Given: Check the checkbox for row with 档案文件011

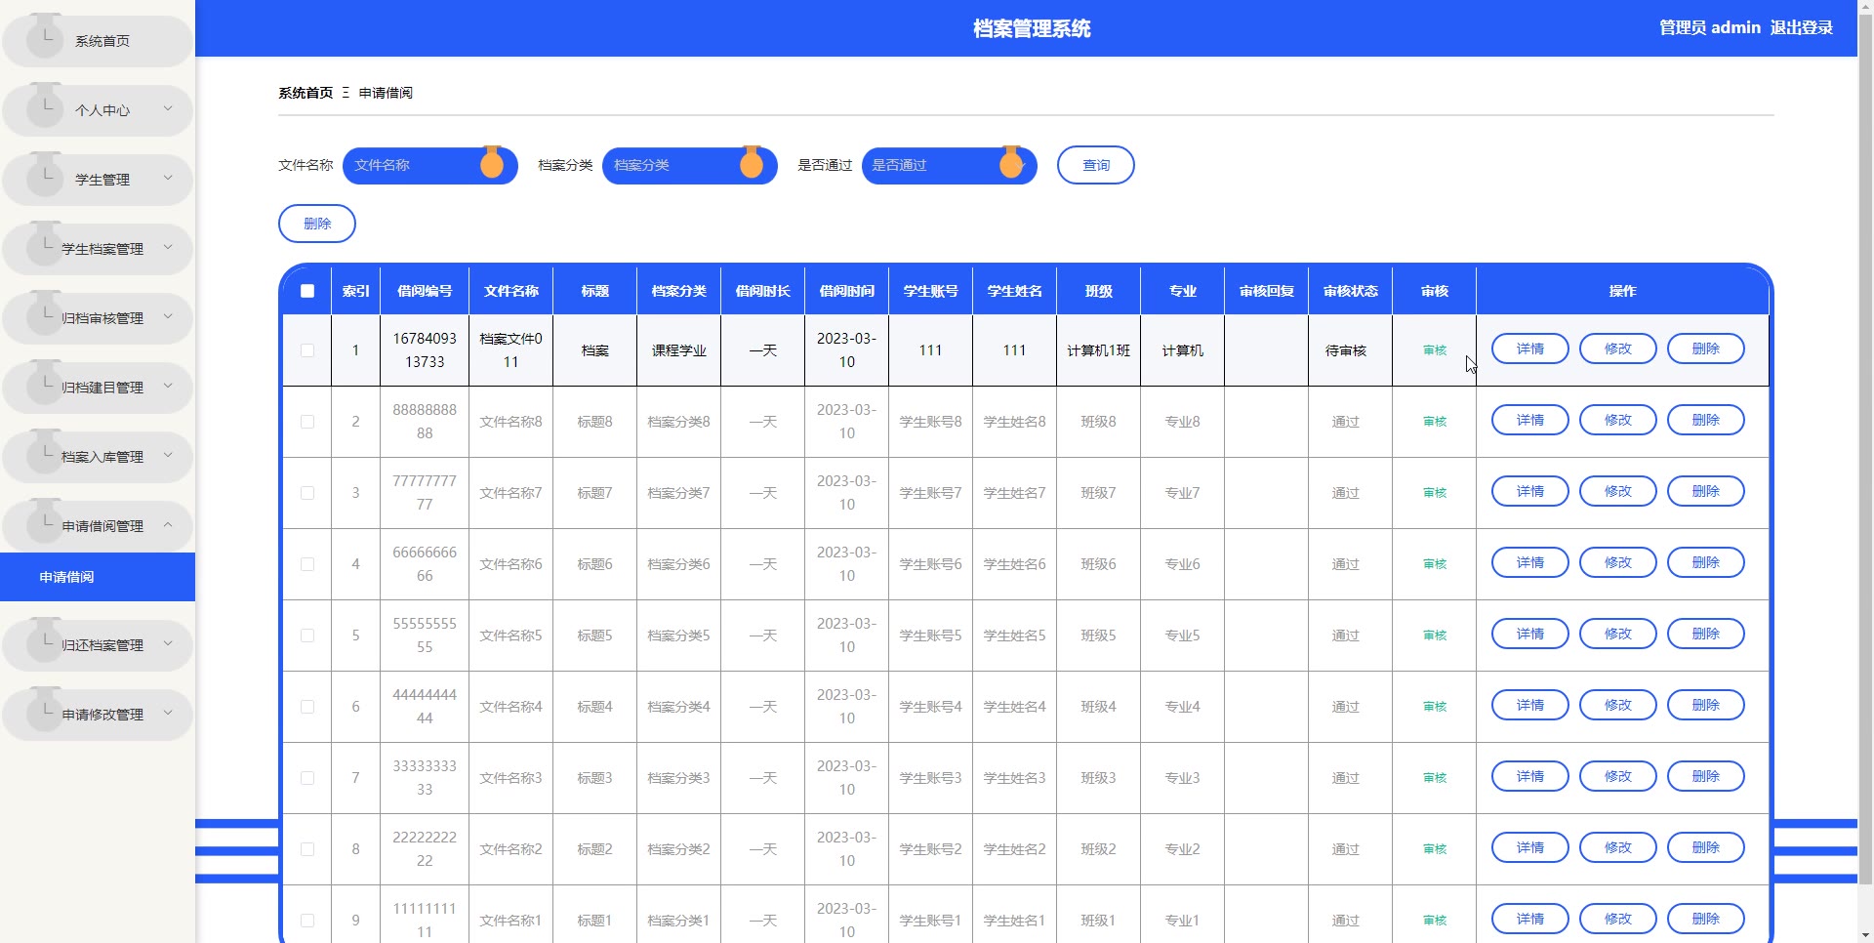Looking at the screenshot, I should point(307,350).
